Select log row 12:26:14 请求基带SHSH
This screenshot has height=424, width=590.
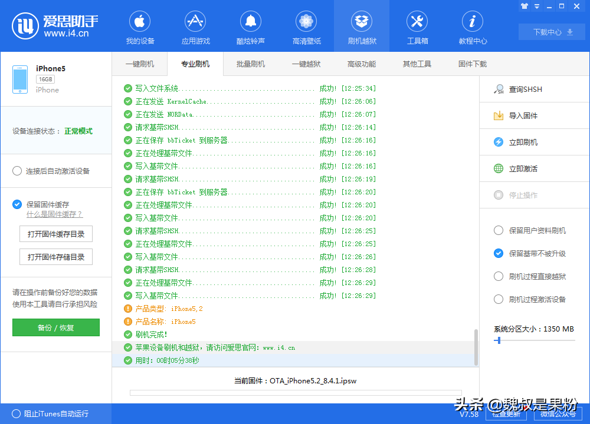click(x=296, y=127)
